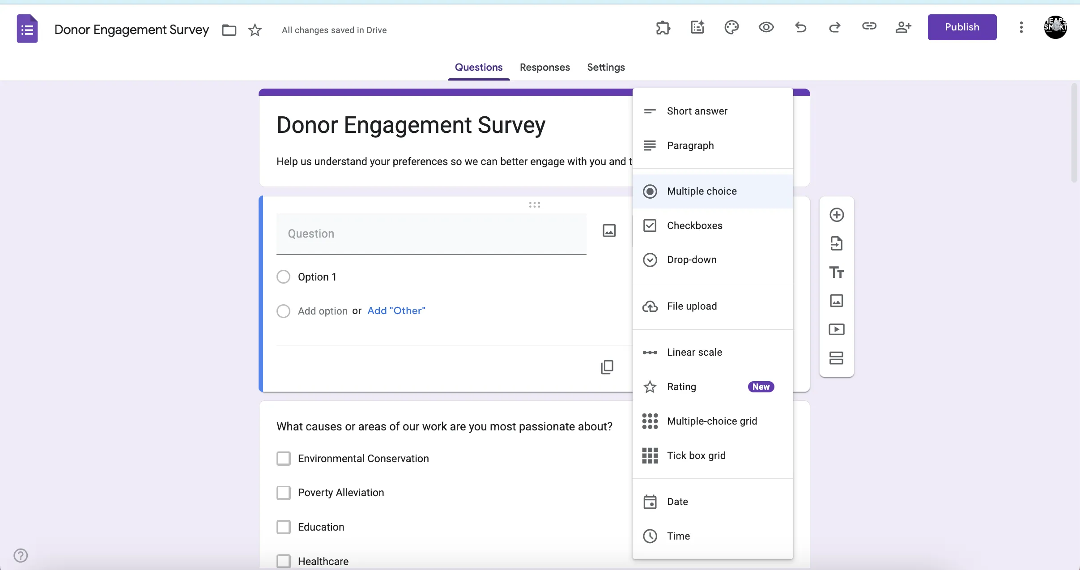Viewport: 1080px width, 570px height.
Task: Click 'All changes saved in Drive' status
Action: click(x=334, y=30)
